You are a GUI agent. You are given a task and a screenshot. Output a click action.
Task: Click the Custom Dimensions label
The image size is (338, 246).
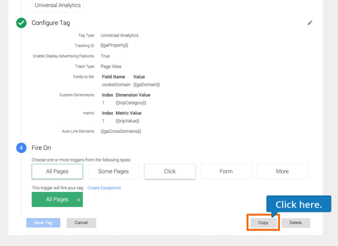tap(77, 95)
